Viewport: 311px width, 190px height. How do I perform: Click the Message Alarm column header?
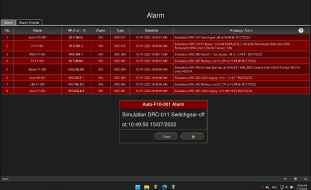[x=241, y=30]
